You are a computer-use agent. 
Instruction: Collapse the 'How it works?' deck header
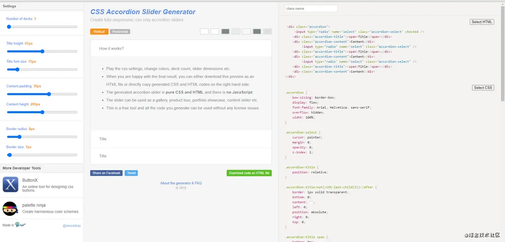coord(181,48)
